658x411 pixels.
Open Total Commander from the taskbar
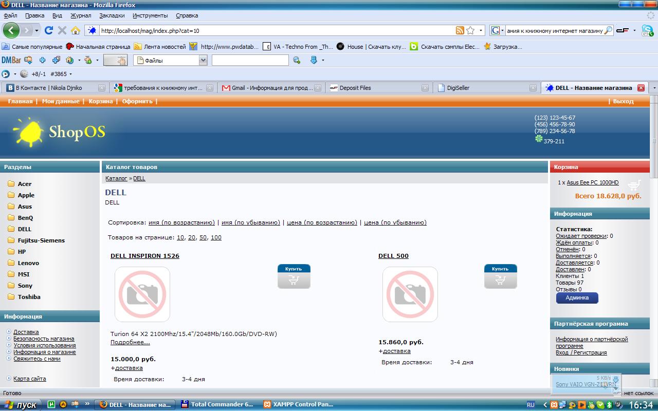pyautogui.click(x=217, y=404)
